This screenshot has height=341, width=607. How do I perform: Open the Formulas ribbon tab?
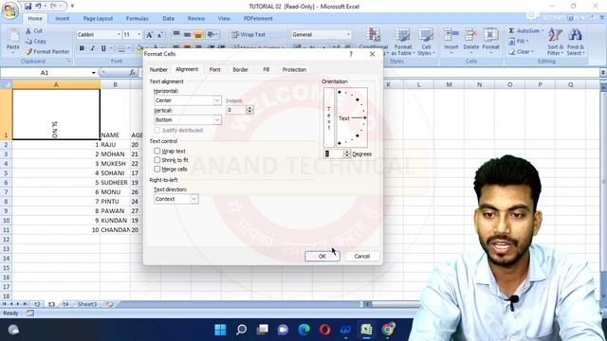[x=137, y=19]
